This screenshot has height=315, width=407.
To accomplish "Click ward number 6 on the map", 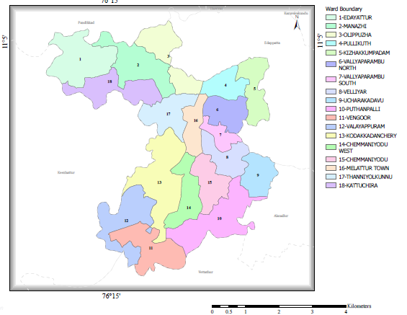I will tap(218, 110).
